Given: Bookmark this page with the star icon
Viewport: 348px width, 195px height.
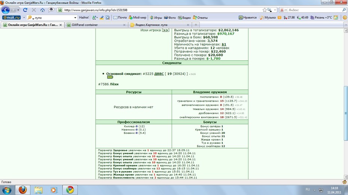Looking at the screenshot, I should click(264, 10).
